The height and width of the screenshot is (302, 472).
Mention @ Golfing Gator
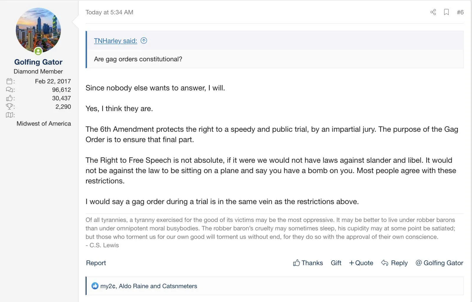(439, 263)
